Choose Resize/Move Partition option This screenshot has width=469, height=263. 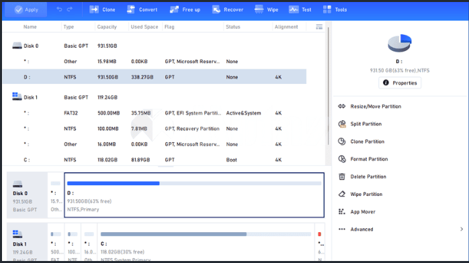[x=376, y=106]
